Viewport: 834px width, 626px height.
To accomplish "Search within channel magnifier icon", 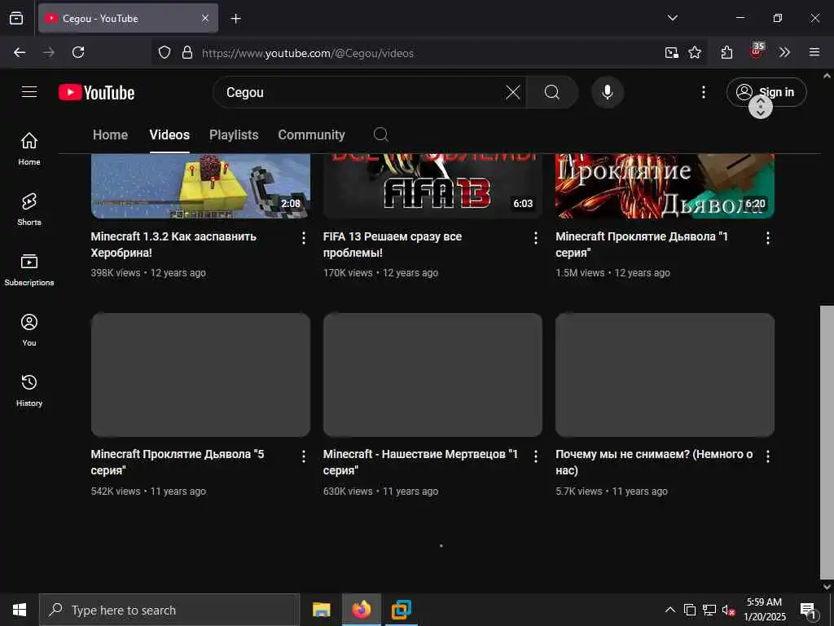I will (381, 134).
